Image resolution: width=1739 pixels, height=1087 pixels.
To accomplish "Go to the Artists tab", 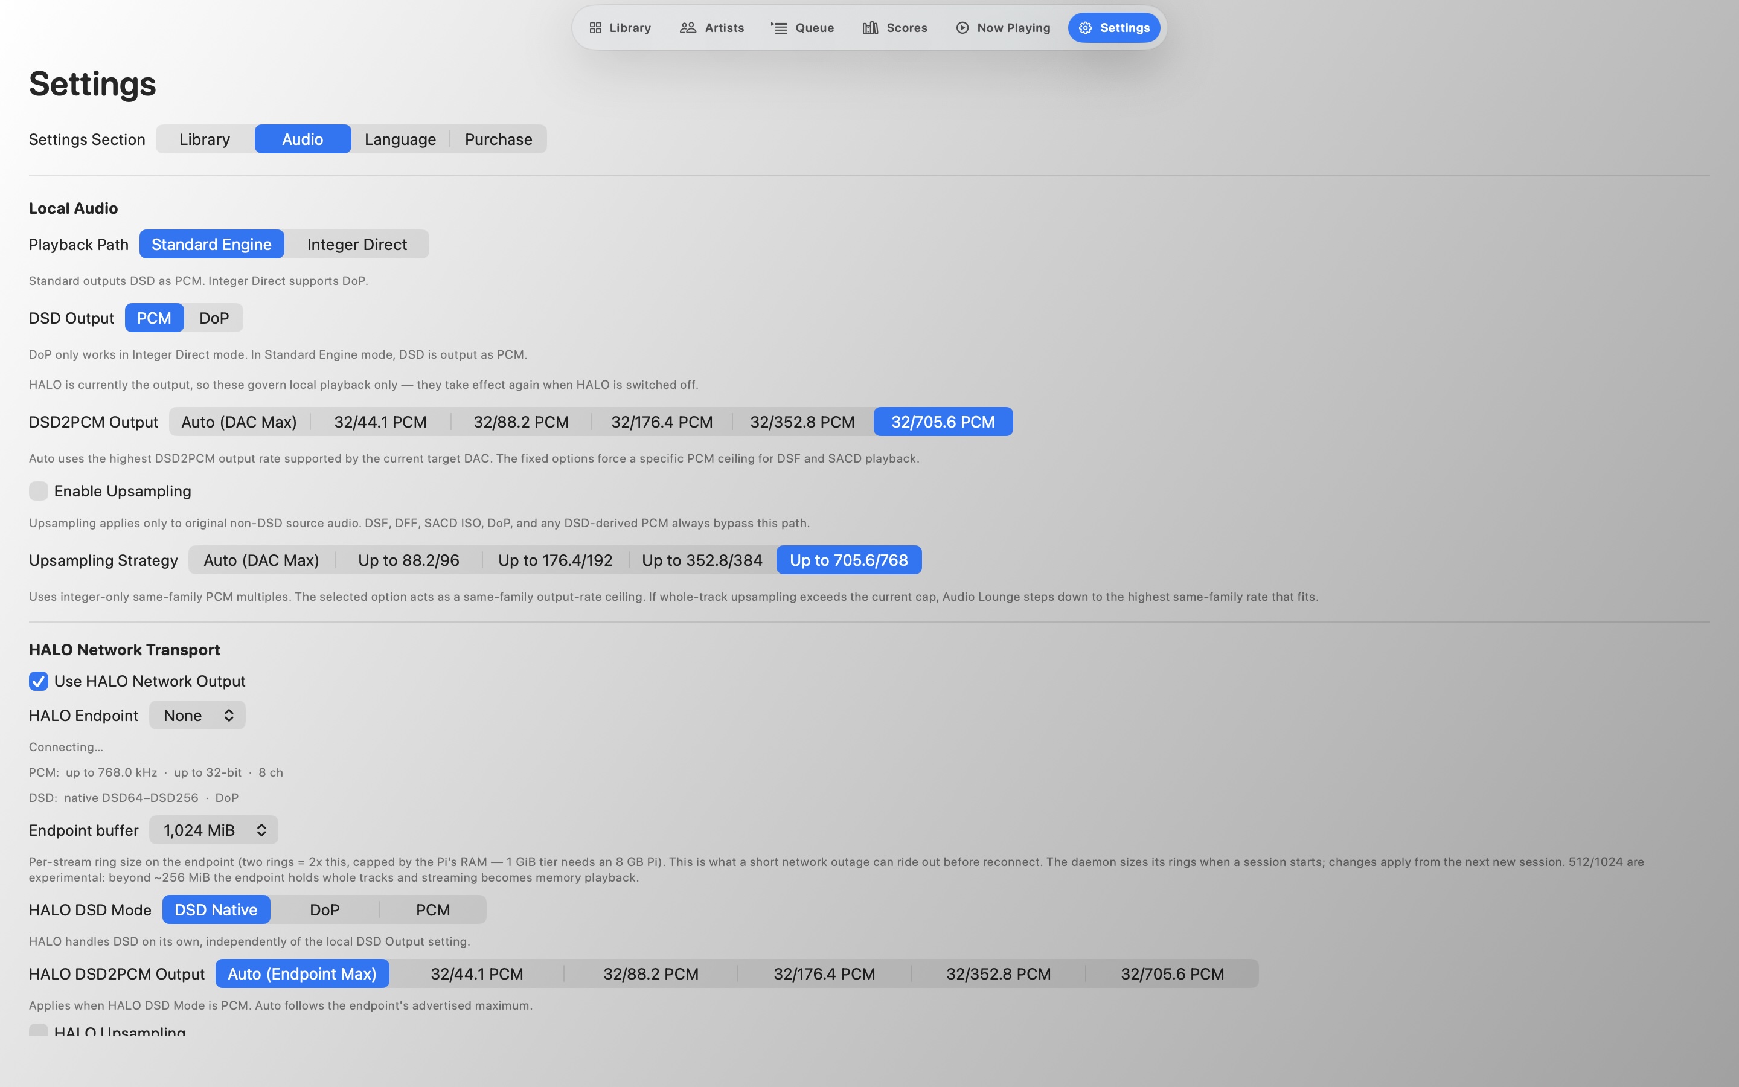I will coord(711,28).
